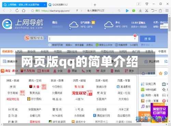
Task: Open the 女装 shopping category
Action: pos(58,71)
